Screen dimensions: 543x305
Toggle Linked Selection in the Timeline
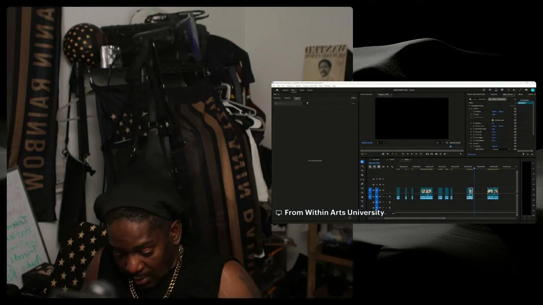378,167
